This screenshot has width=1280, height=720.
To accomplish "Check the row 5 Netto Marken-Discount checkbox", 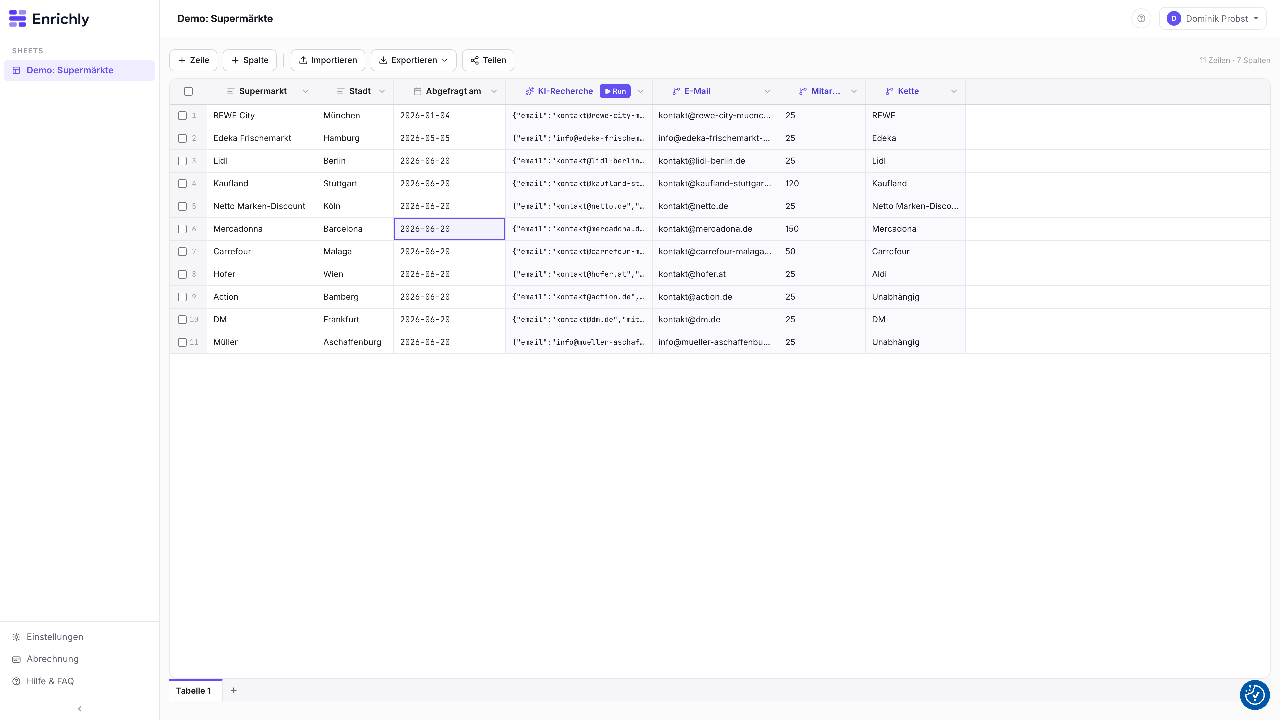I will [x=182, y=206].
